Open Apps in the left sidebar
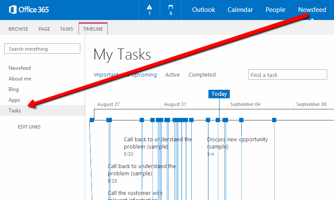 tap(14, 100)
